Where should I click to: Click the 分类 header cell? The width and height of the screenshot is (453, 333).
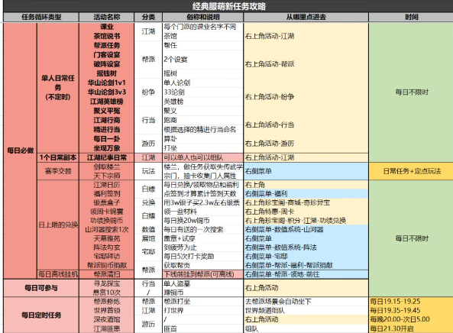pos(148,17)
